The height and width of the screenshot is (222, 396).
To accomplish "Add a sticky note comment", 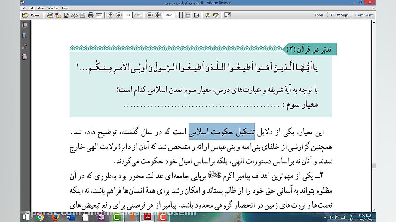I will (208, 15).
